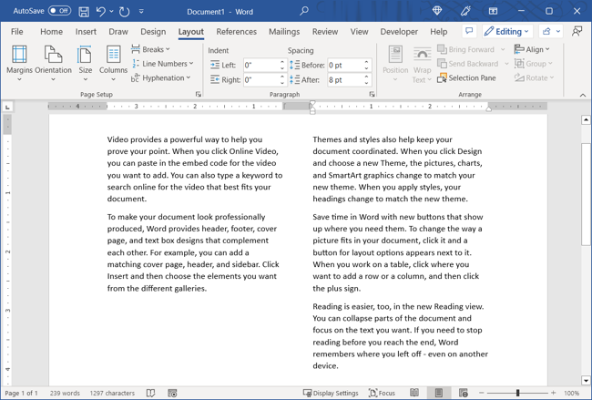592x400 pixels.
Task: Click the 239 words count indicator
Action: click(x=64, y=393)
